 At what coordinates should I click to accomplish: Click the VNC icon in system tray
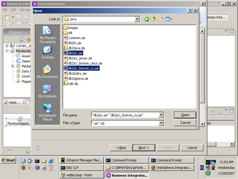click(208, 162)
